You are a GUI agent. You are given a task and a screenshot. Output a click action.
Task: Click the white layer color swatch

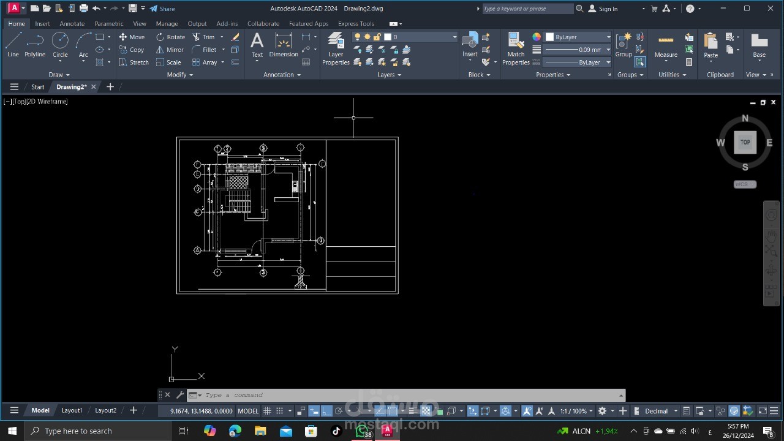(x=387, y=37)
